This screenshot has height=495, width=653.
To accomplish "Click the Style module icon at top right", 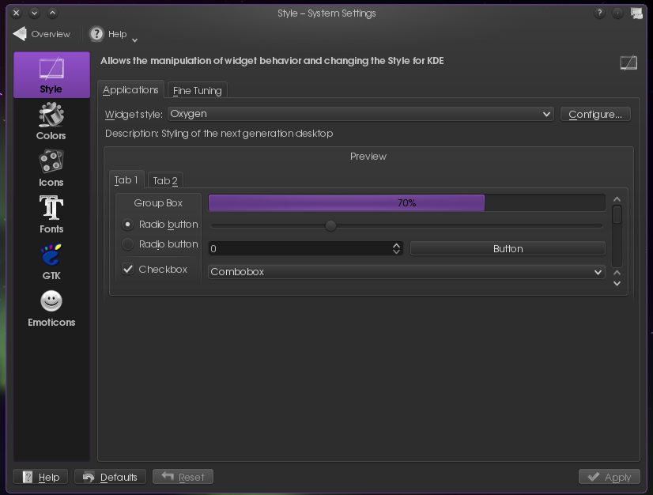I will [628, 63].
